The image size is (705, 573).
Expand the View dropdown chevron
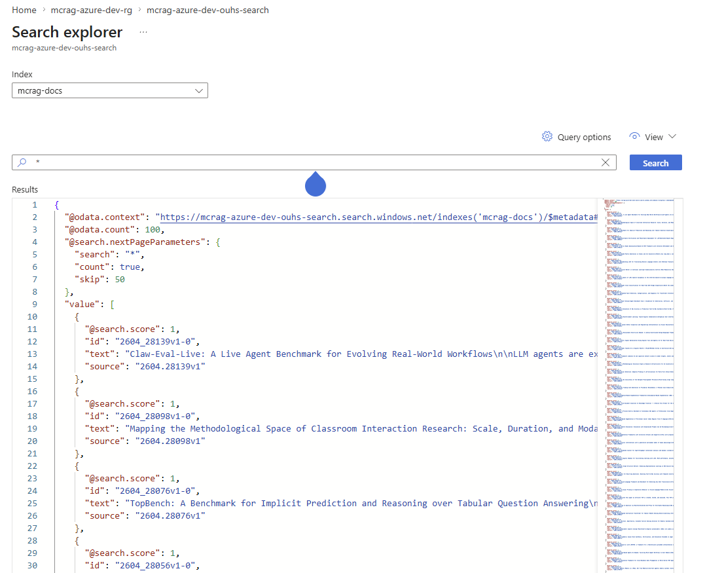672,137
